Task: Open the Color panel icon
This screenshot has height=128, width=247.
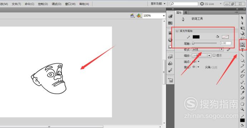Action: coord(170,16)
